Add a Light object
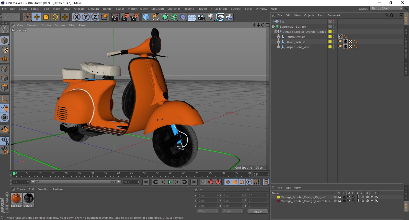Image resolution: width=409 pixels, height=220 pixels. click(x=210, y=17)
